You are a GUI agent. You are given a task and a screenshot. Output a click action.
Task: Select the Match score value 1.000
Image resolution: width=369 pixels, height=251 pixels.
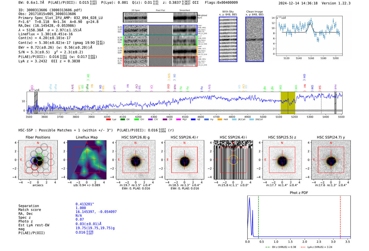click(81, 208)
